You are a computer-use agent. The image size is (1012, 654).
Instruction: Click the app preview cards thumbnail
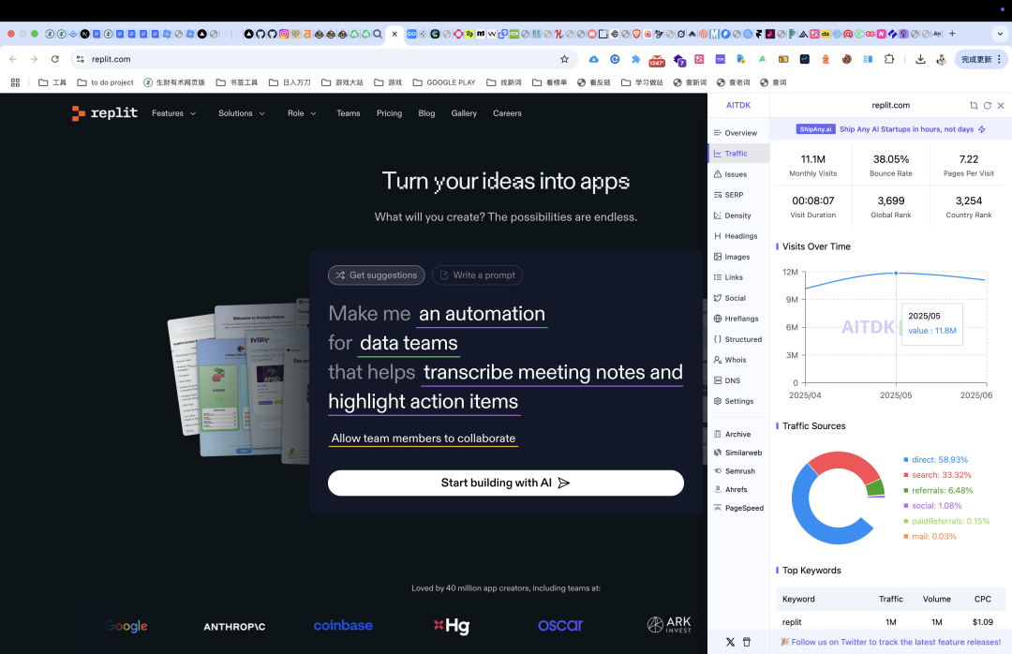pos(239,381)
